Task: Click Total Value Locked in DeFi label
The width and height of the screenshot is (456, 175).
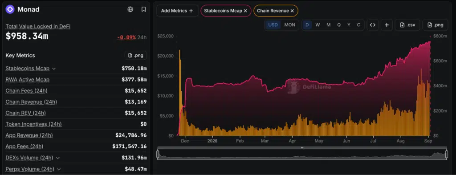Action: tap(38, 26)
